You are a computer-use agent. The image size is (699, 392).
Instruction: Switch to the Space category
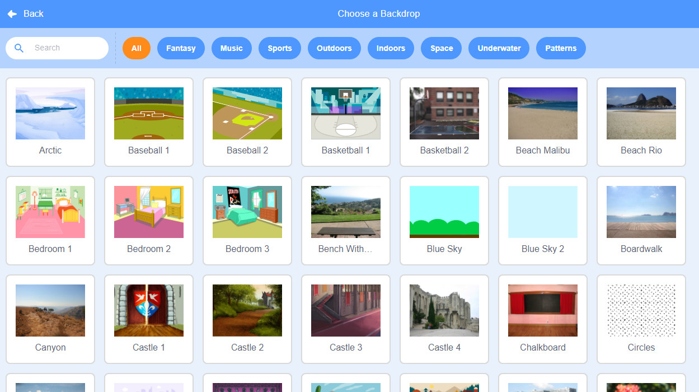[x=442, y=48]
